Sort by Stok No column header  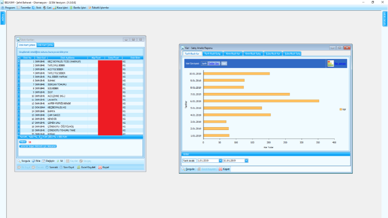(x=27, y=58)
